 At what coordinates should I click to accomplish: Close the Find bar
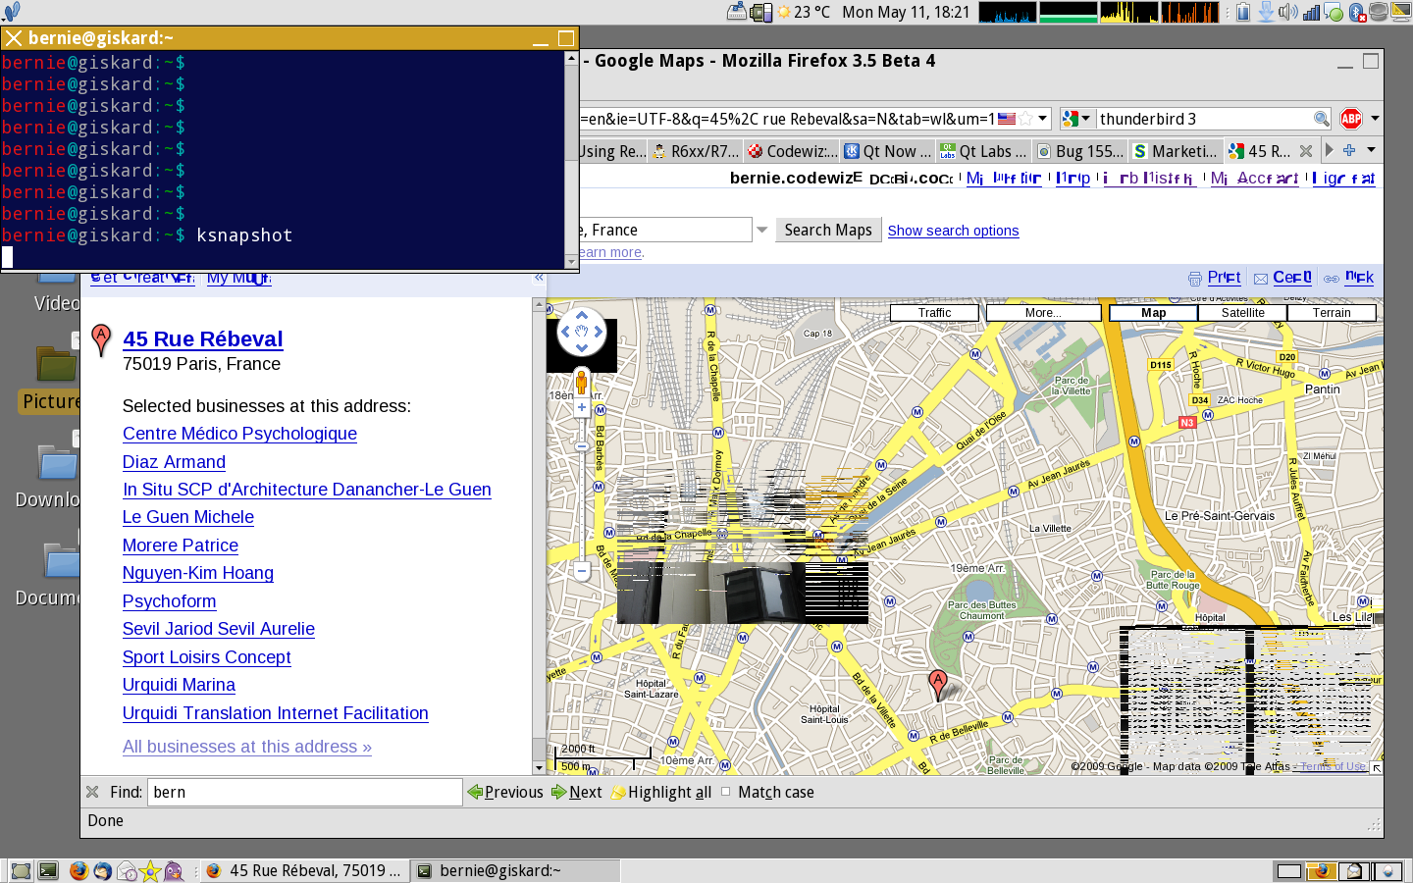tap(92, 792)
